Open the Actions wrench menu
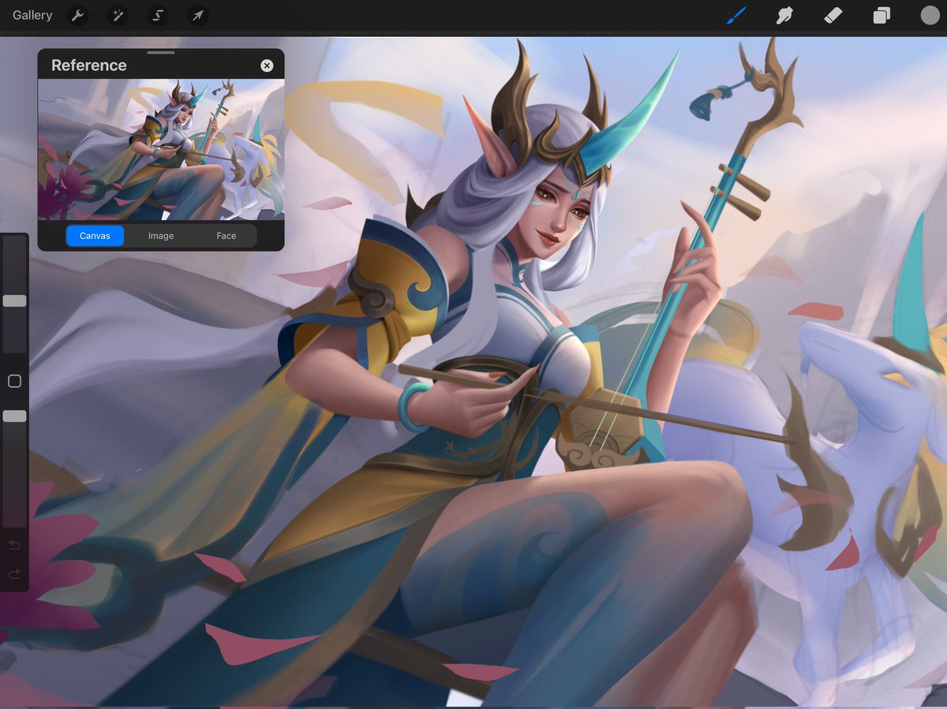The image size is (947, 709). 77,15
